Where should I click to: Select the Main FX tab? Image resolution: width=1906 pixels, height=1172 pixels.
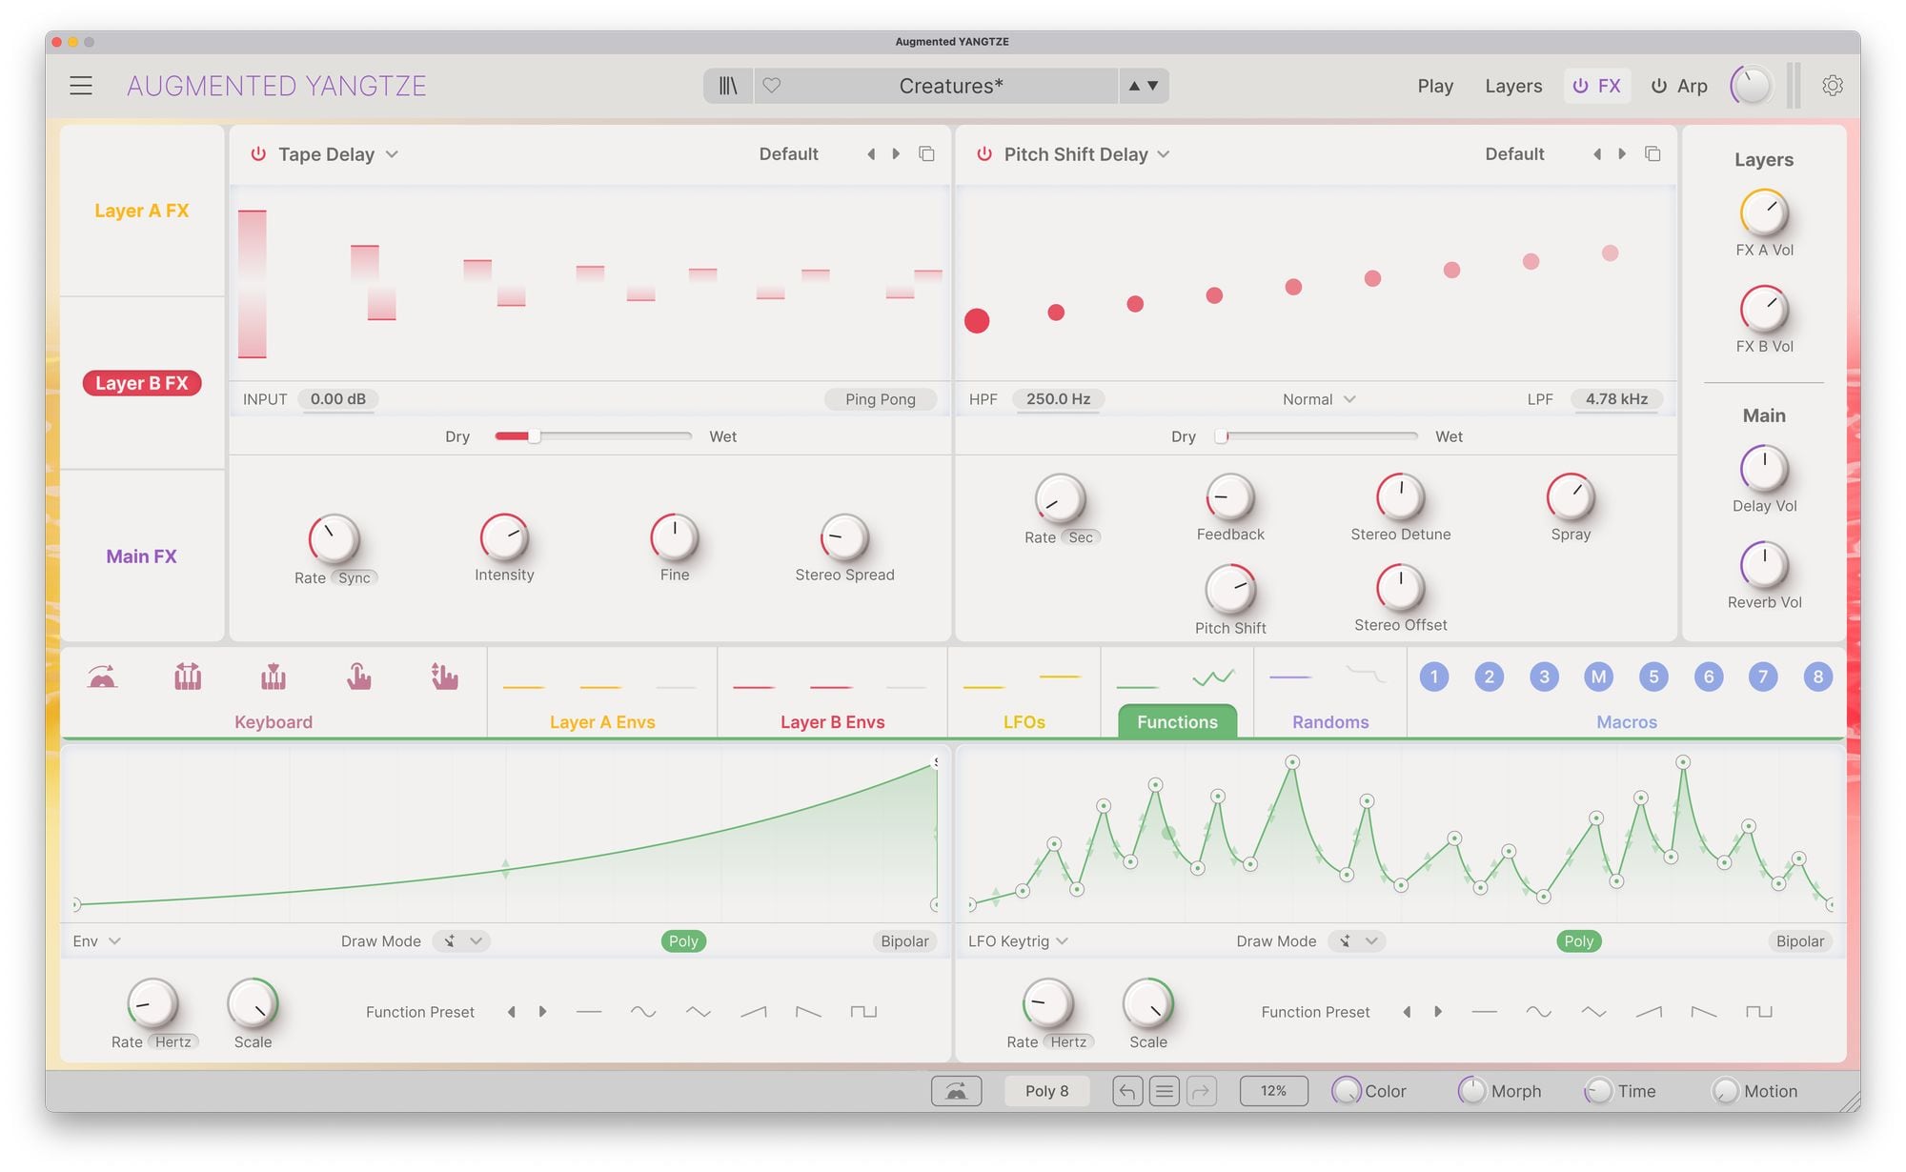click(x=141, y=556)
